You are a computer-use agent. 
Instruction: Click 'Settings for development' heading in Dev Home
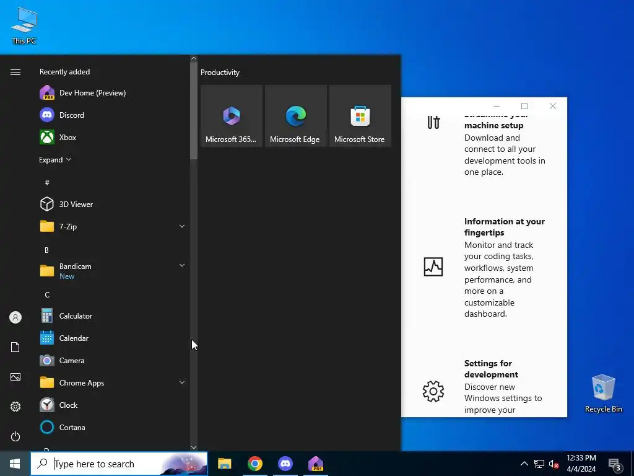(x=491, y=369)
